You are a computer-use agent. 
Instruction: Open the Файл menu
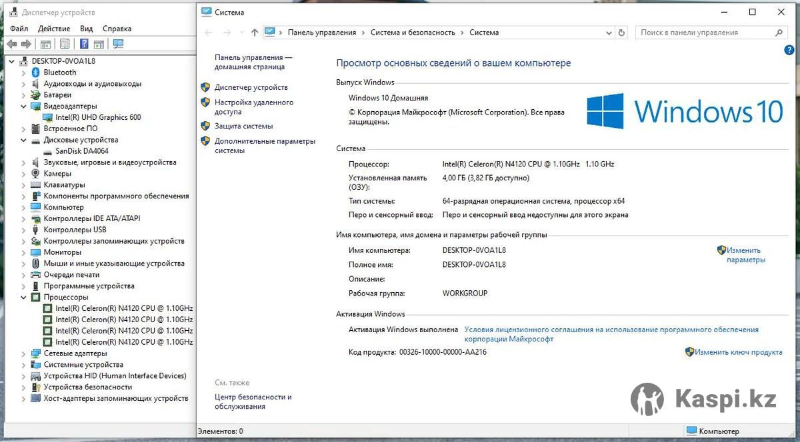pos(19,29)
